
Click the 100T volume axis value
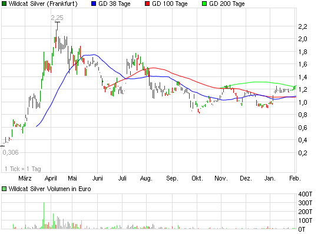tap(305, 220)
